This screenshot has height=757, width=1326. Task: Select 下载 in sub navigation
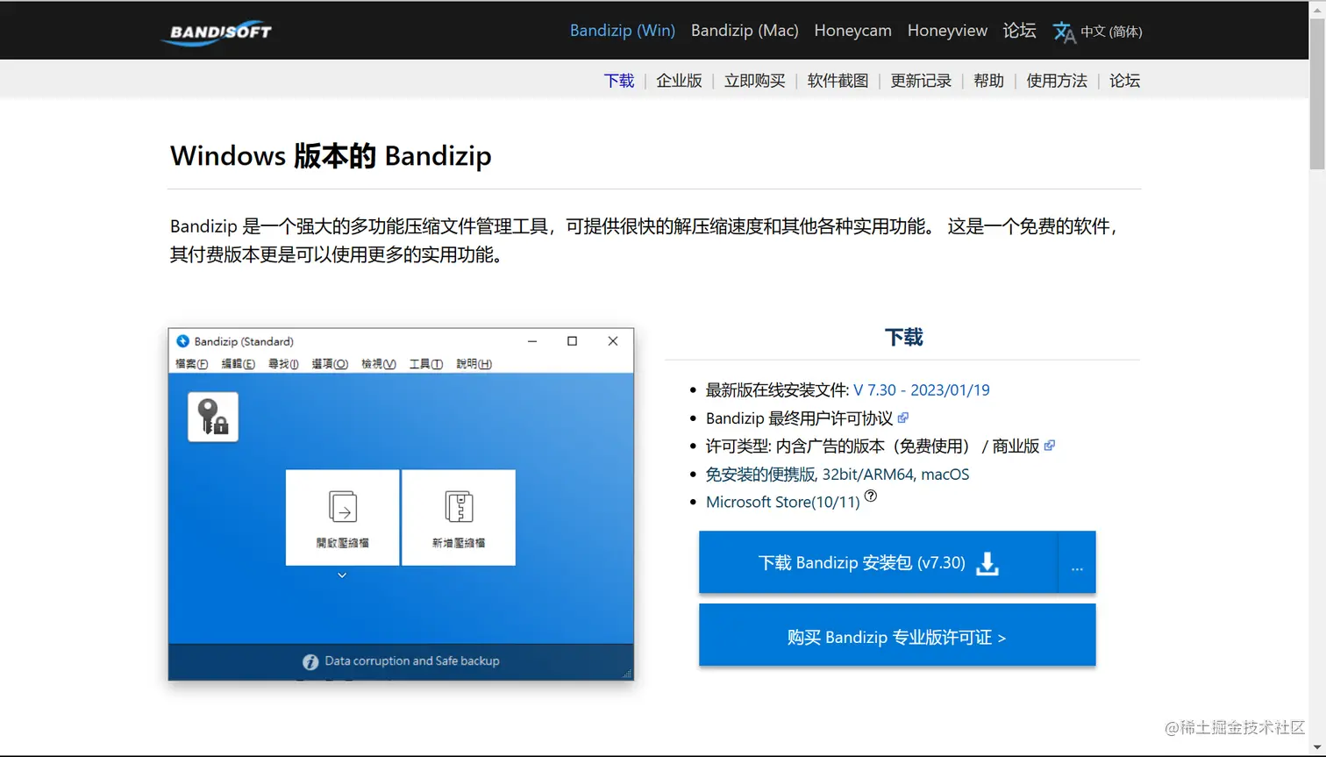[619, 81]
